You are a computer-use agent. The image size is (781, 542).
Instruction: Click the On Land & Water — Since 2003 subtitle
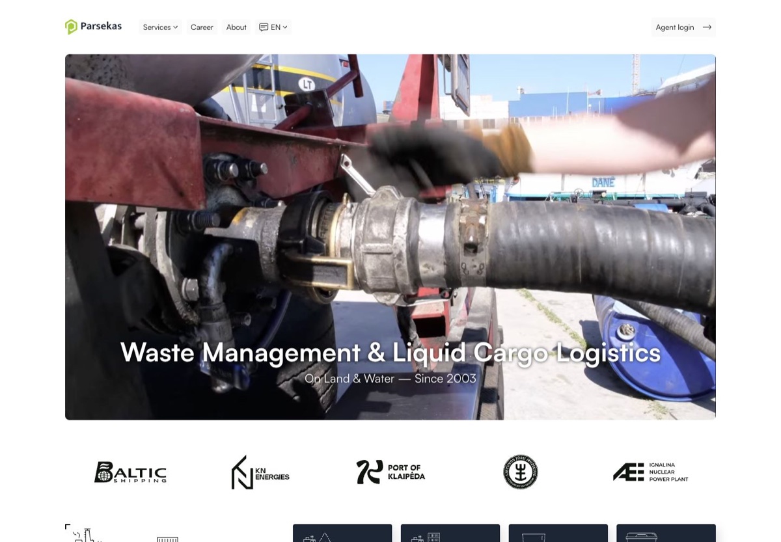390,379
